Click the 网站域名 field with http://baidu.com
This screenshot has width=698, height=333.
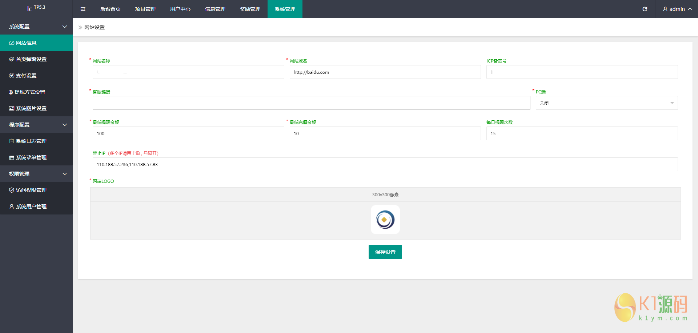coord(385,72)
